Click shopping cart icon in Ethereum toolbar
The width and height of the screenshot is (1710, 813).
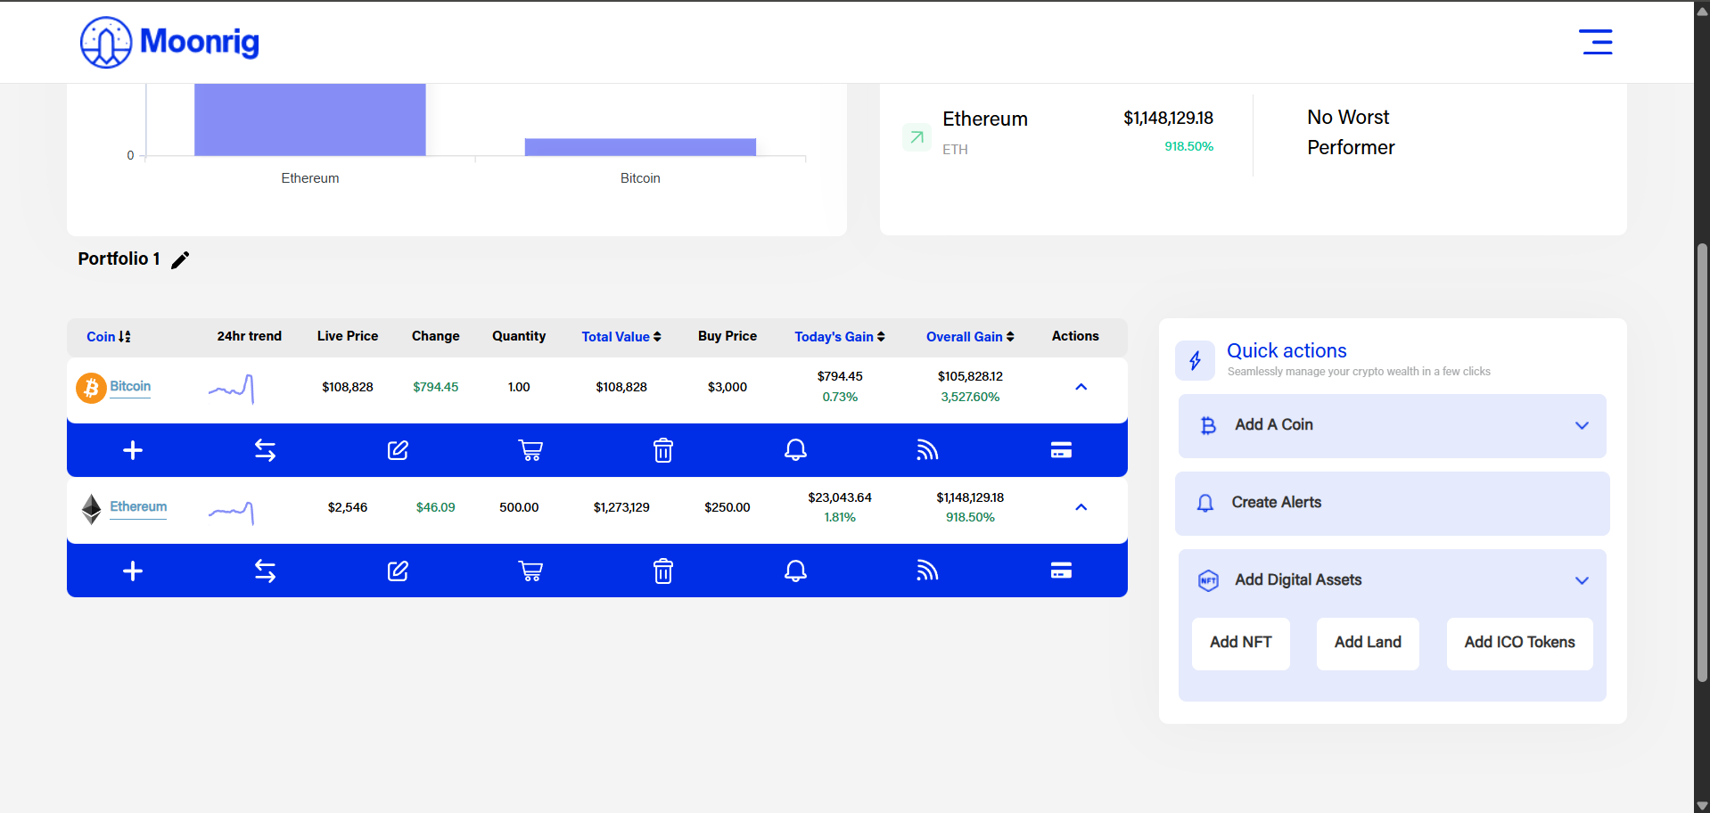pos(530,571)
